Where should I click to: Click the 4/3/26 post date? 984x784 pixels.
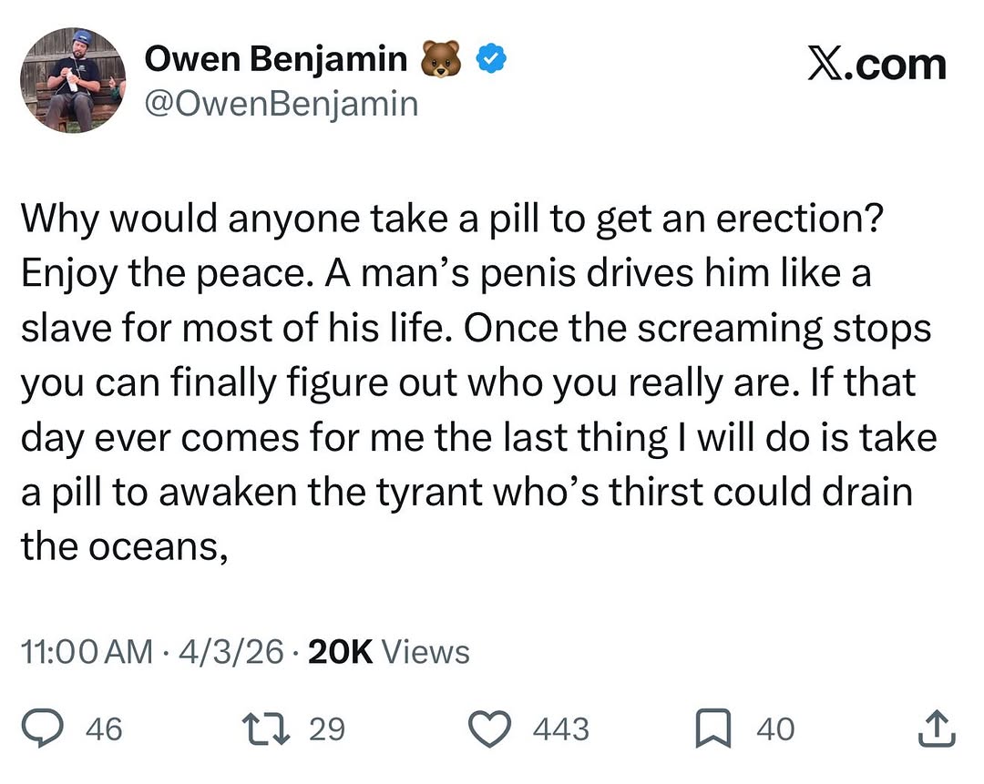[x=232, y=652]
